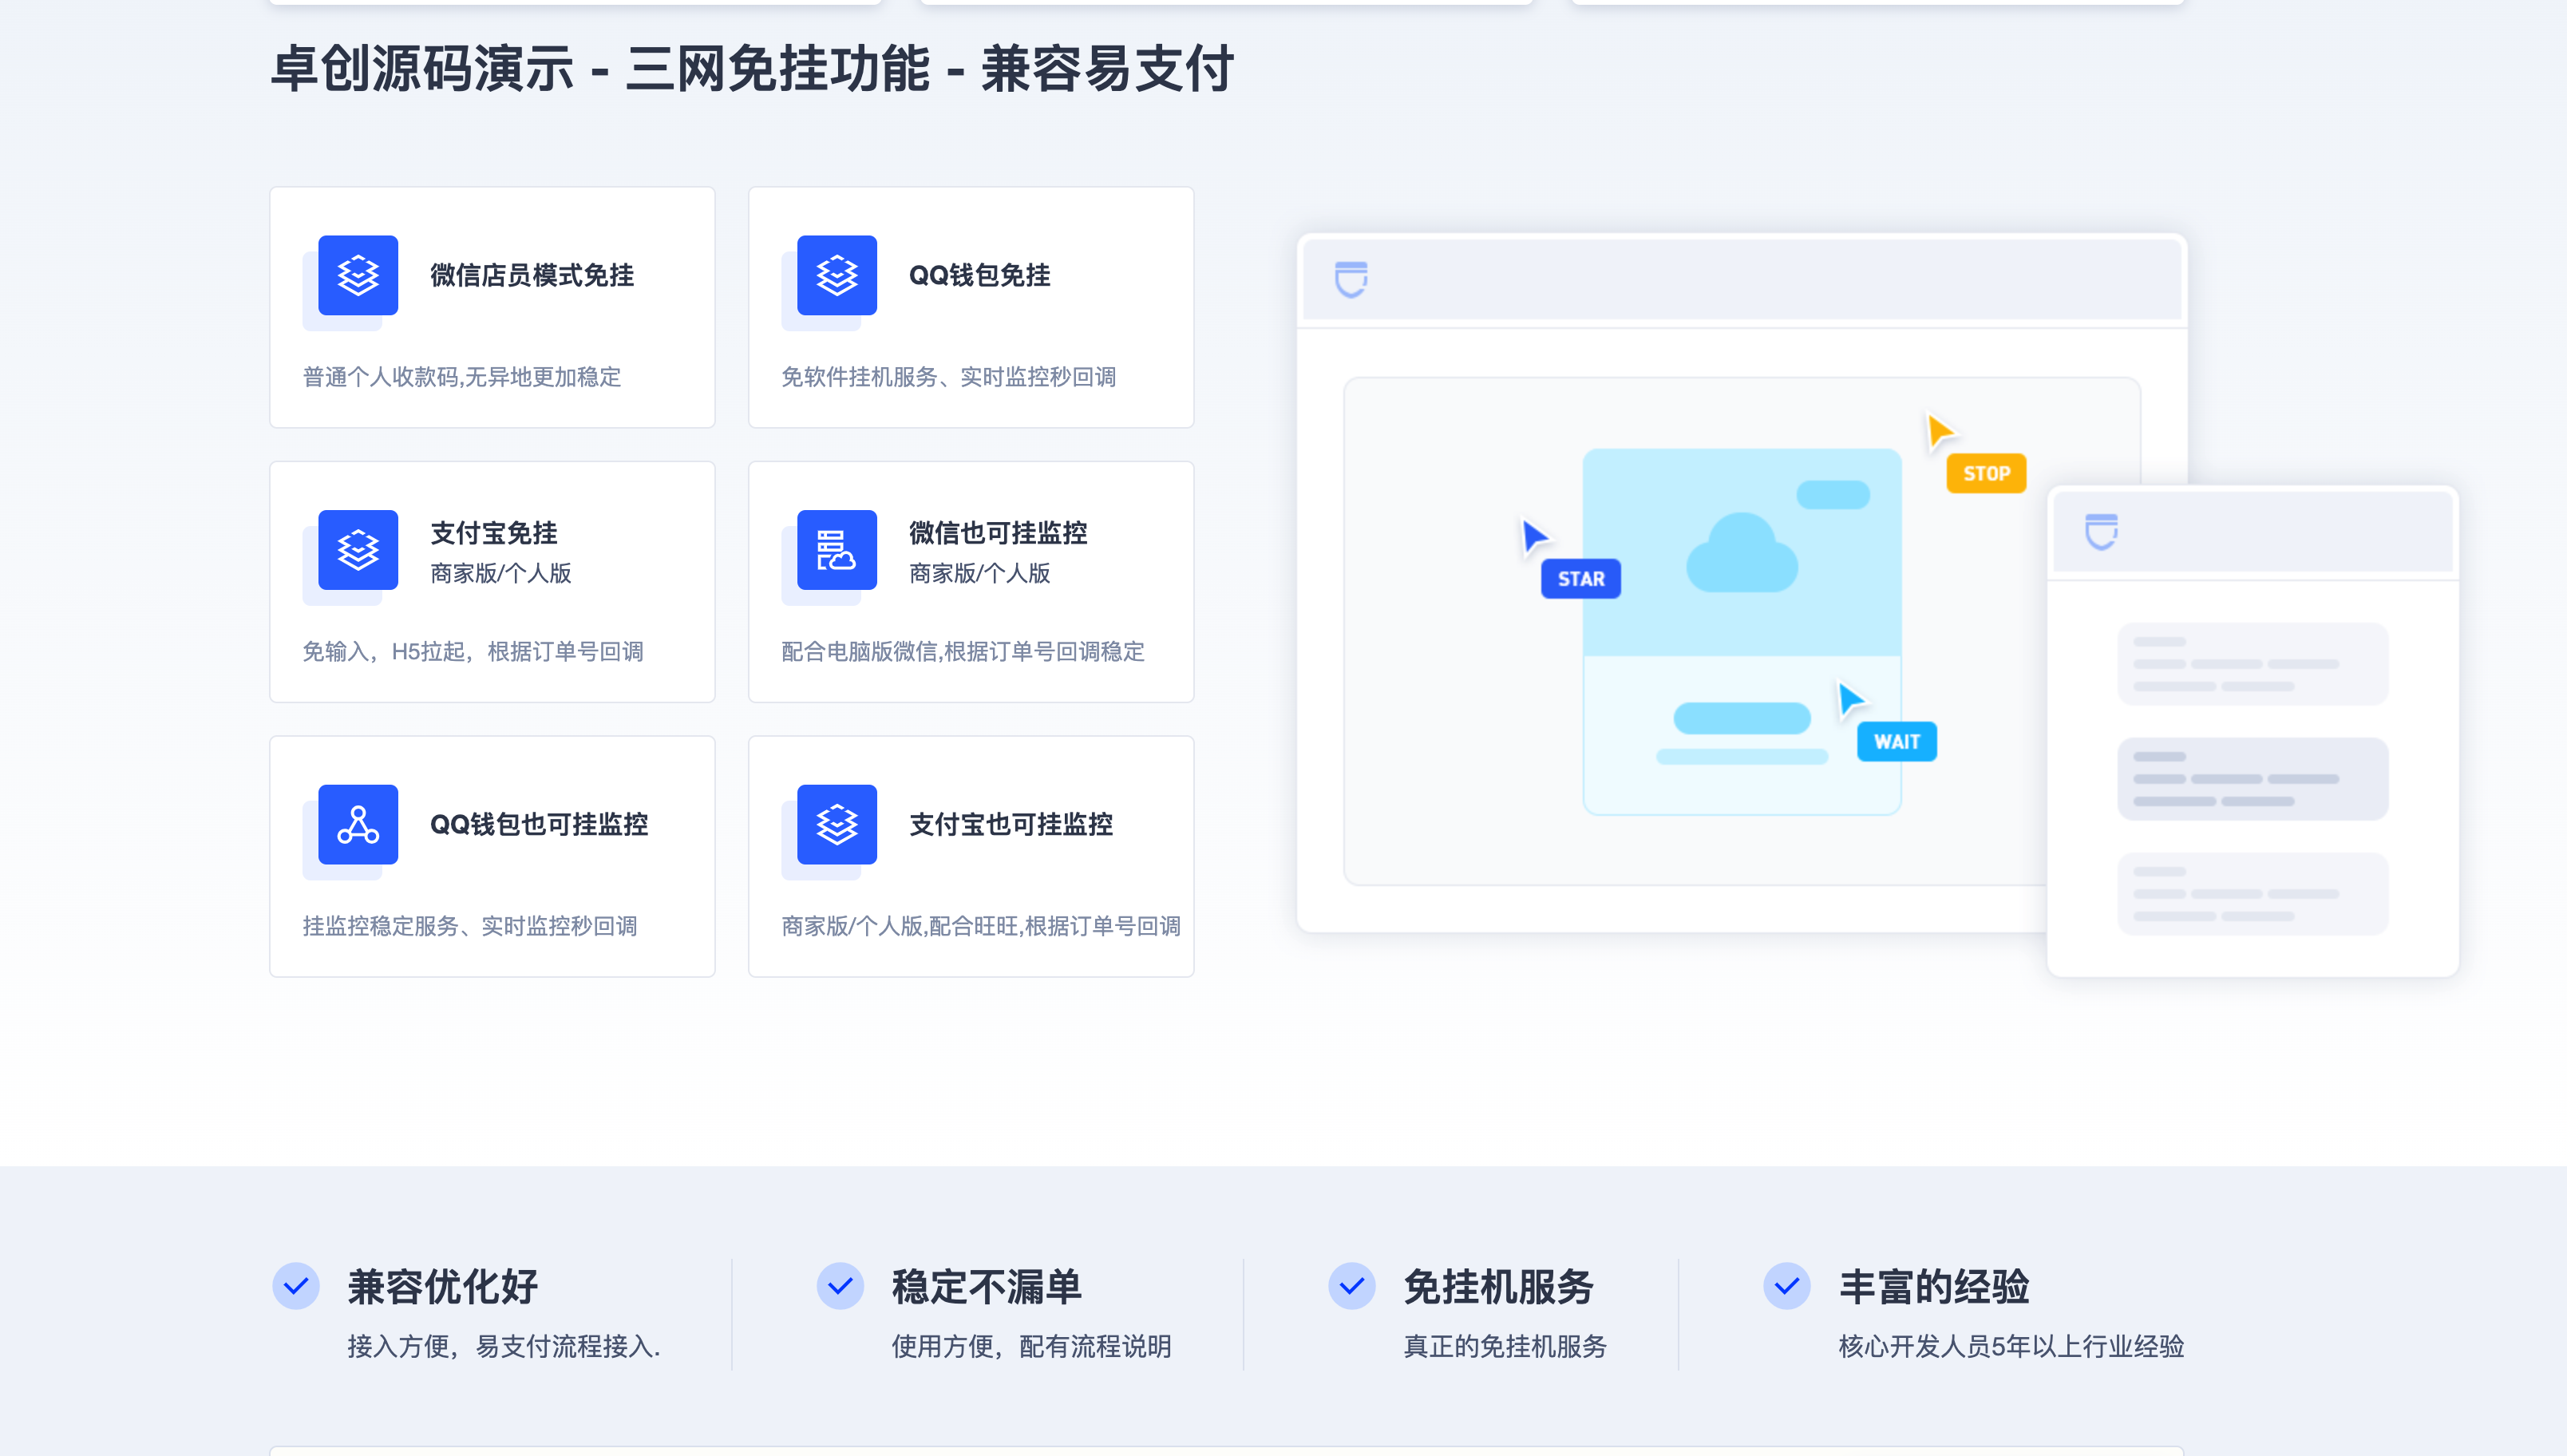
Task: Open the QQ钱包免挂 card title
Action: tap(979, 275)
